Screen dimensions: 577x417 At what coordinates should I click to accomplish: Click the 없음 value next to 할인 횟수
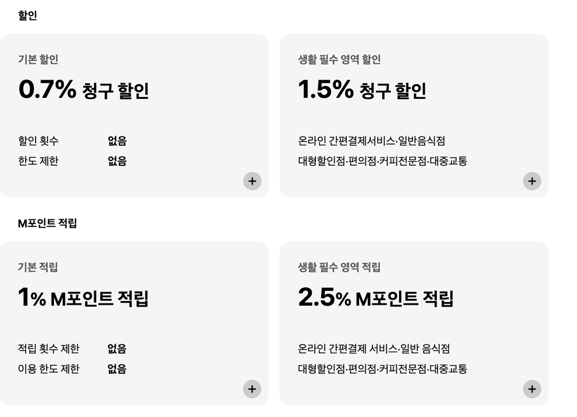[115, 141]
